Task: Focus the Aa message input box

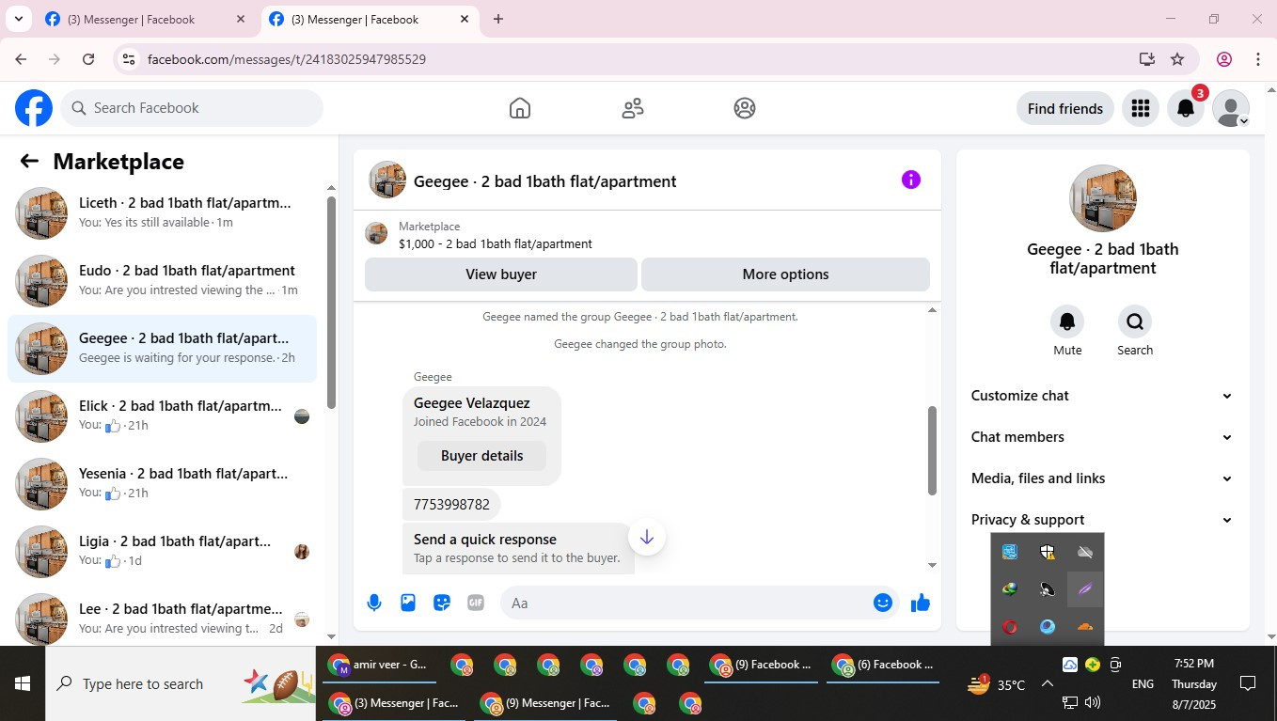Action: [x=686, y=603]
